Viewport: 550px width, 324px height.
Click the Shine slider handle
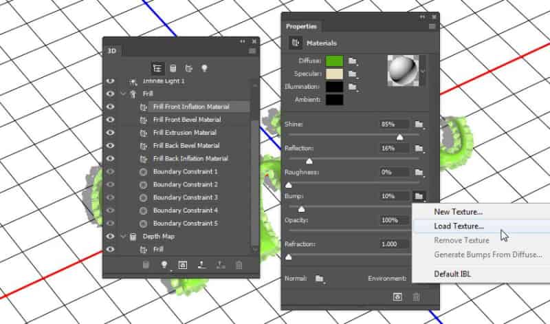click(399, 138)
